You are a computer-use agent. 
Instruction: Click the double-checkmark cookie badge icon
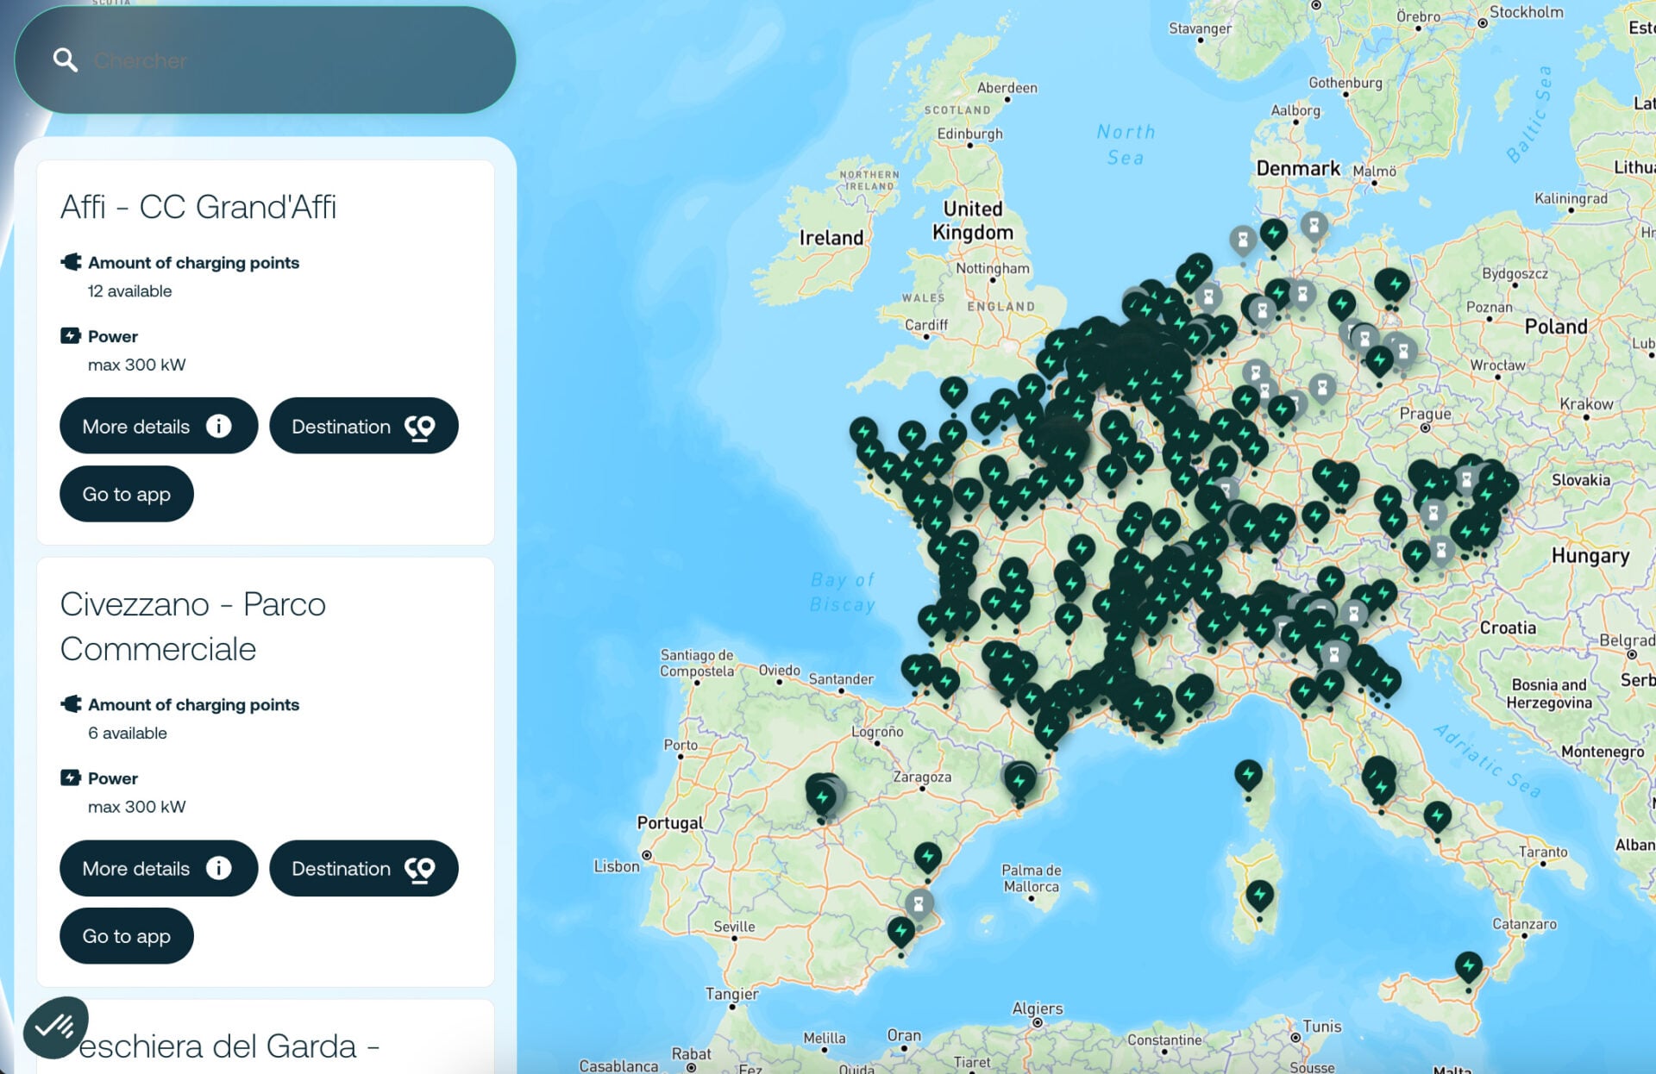(x=54, y=1026)
